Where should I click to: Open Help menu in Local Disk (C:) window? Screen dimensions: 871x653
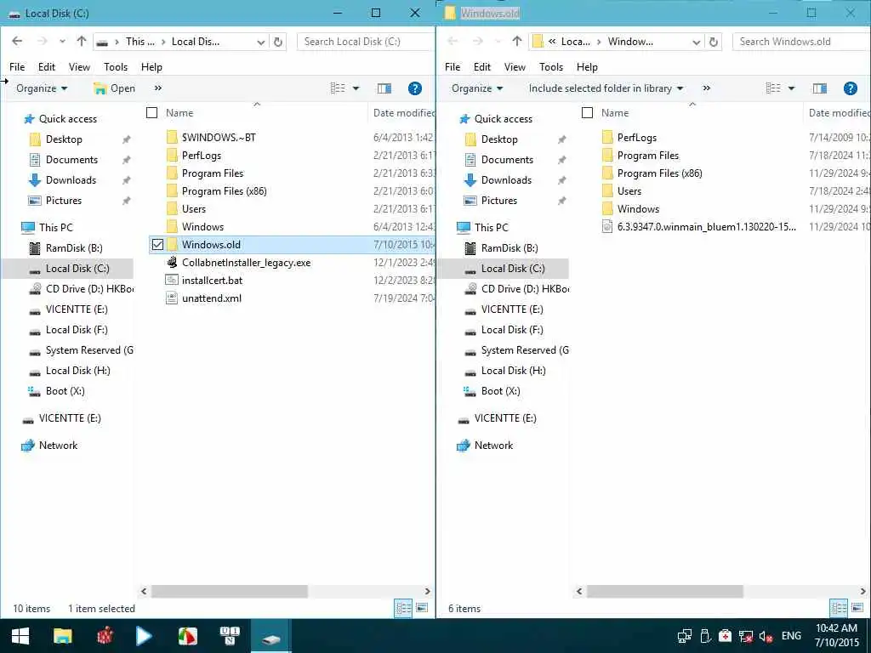click(151, 67)
